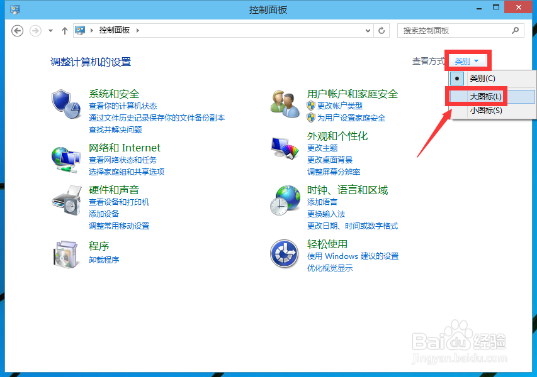
Task: Click 调整常用移动设置 link
Action: [119, 226]
